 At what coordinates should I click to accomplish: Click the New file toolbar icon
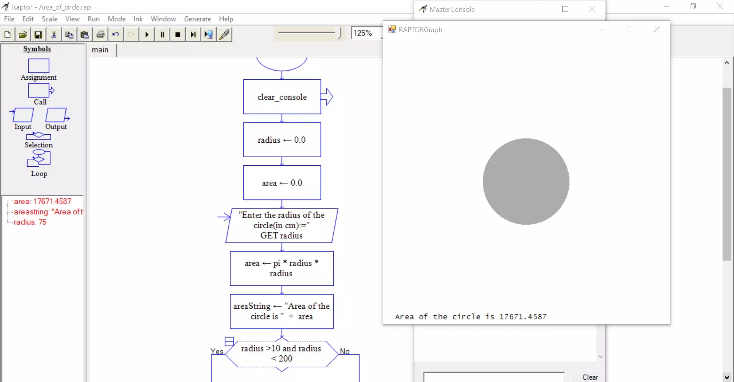(x=8, y=35)
